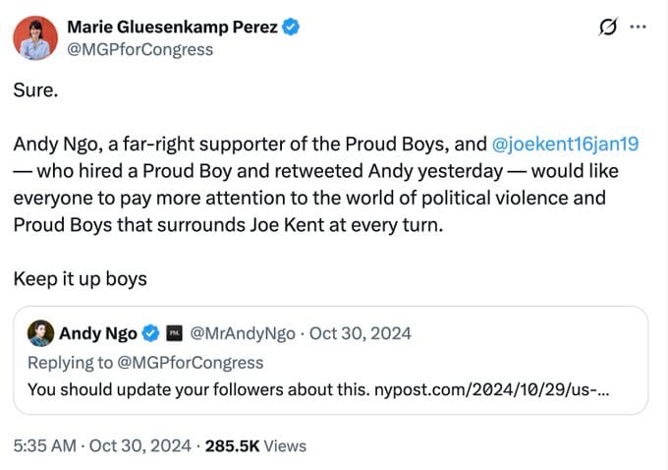Open the @joekent16jan19 mention link

click(x=564, y=144)
